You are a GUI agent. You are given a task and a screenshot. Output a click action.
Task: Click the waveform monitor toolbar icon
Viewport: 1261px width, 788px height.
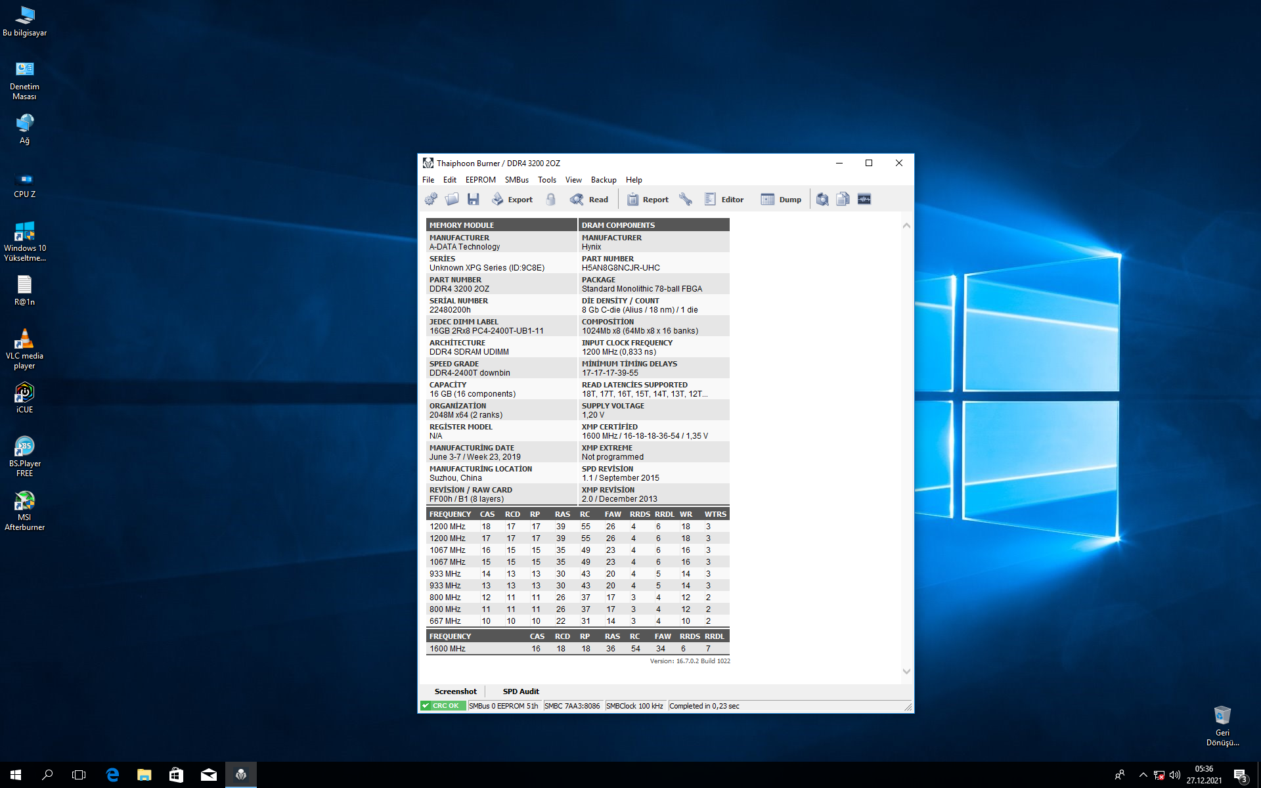(864, 199)
